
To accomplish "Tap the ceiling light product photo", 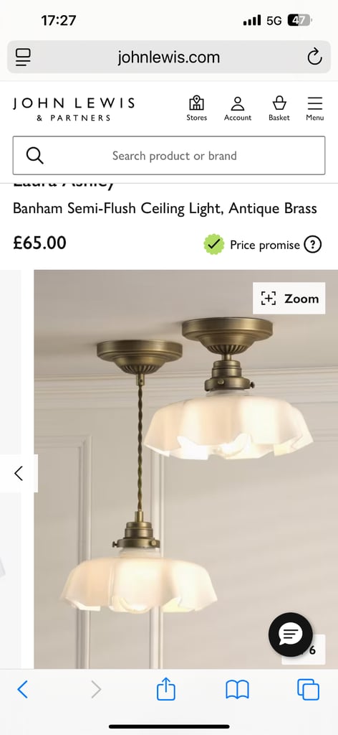I will [185, 469].
